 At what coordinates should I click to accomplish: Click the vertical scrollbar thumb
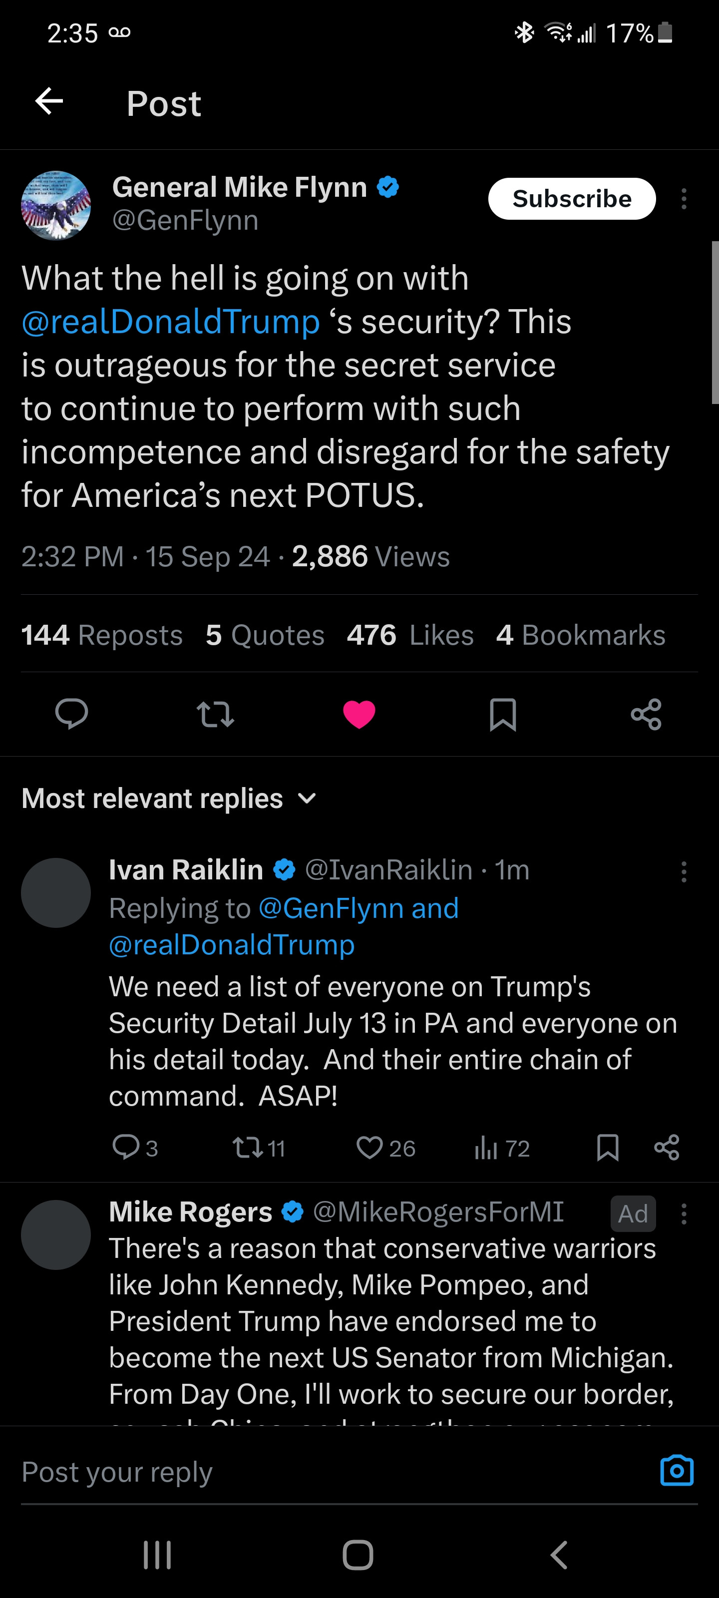click(715, 323)
